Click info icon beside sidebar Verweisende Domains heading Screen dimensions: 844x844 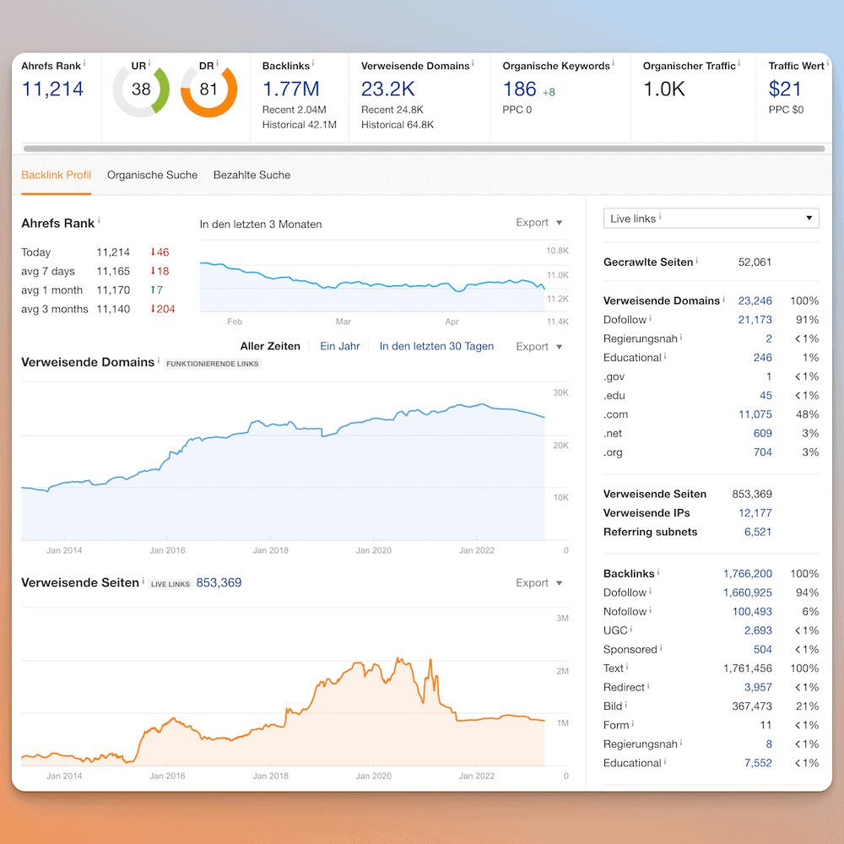723,298
